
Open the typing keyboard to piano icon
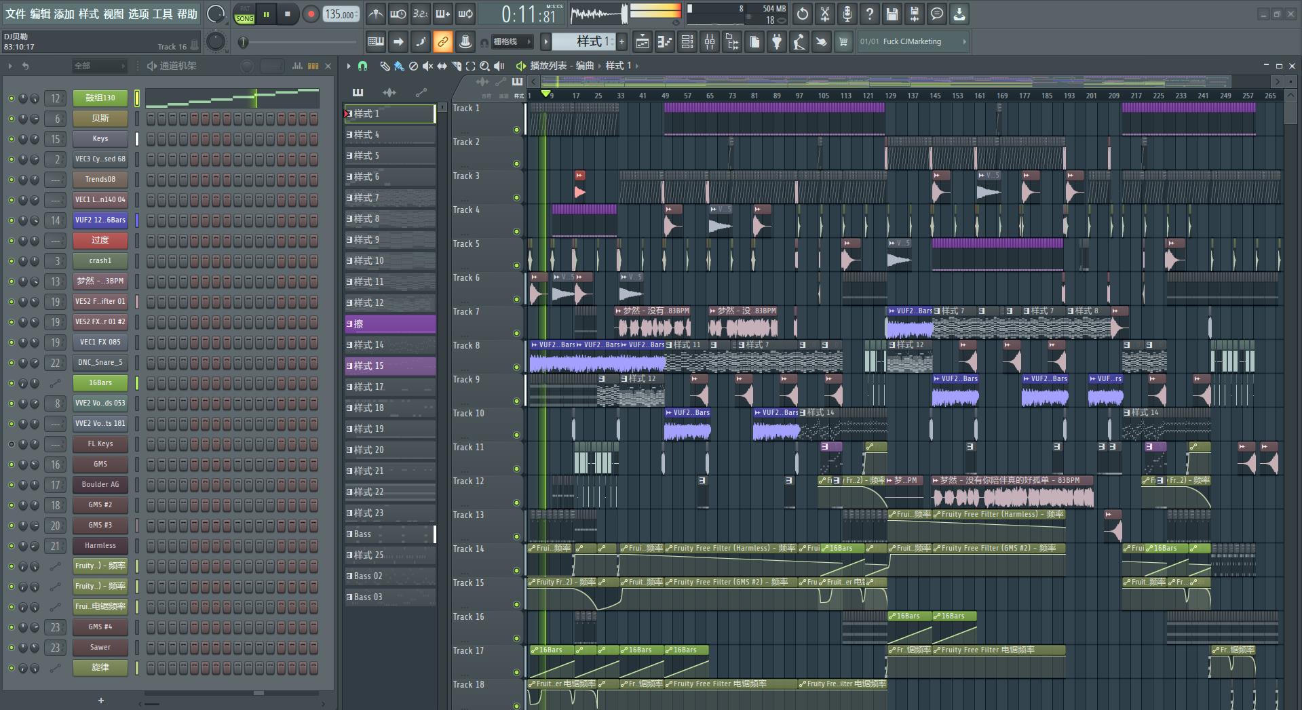[x=375, y=42]
